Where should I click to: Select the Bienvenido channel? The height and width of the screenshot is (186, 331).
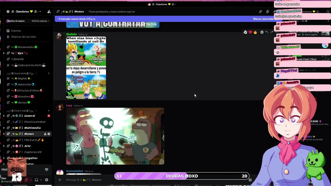pos(28,47)
